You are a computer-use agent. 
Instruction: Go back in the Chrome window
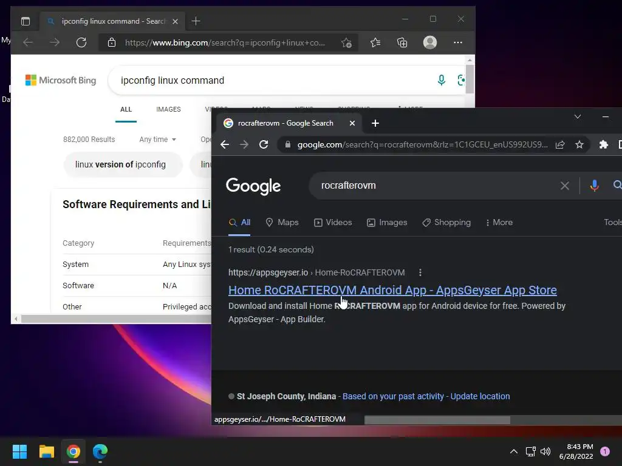(x=225, y=144)
